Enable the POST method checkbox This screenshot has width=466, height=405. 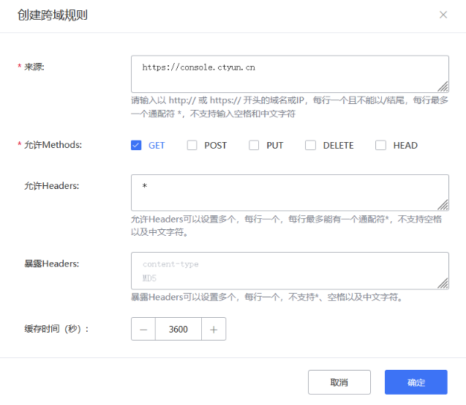coord(192,145)
